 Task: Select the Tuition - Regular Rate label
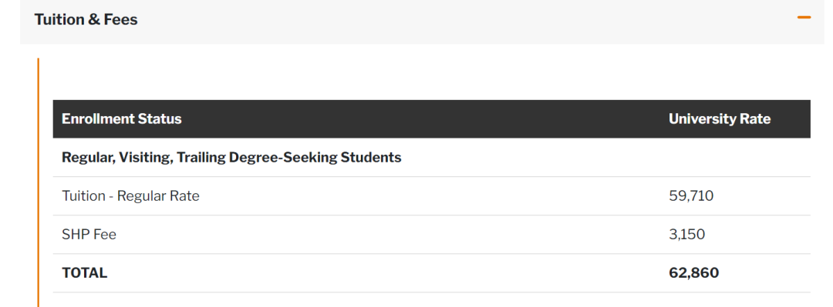point(130,196)
